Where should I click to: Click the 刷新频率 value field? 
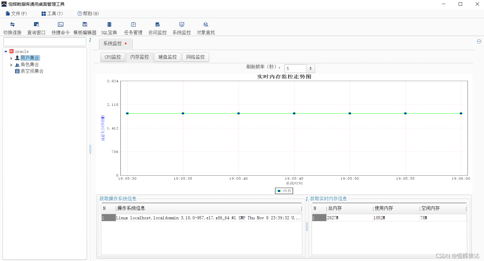[295, 68]
